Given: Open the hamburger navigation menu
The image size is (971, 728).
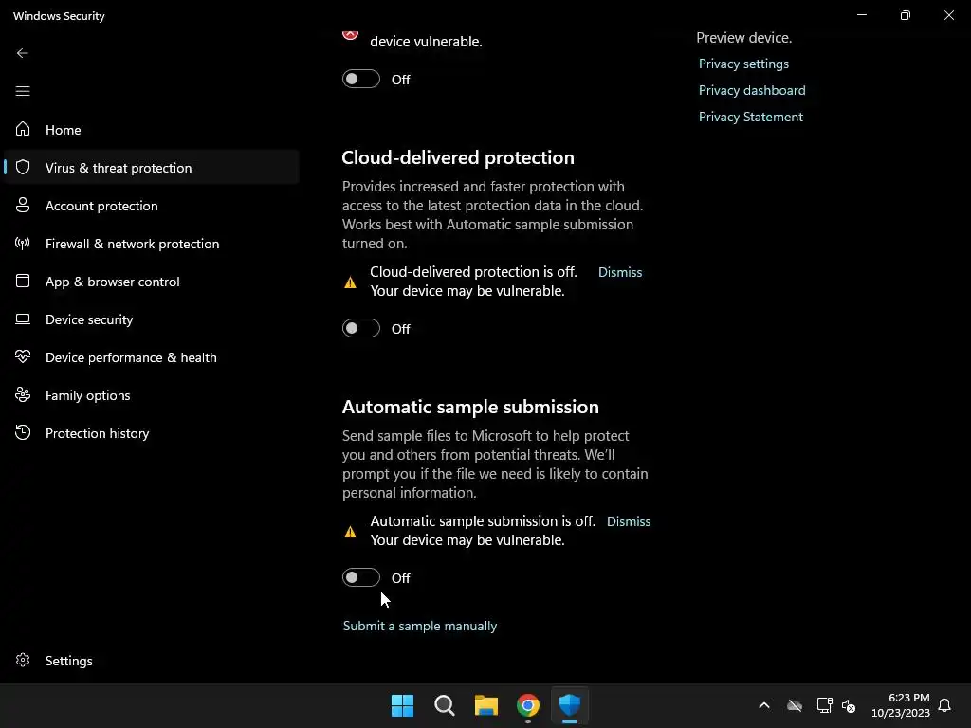Looking at the screenshot, I should 23,91.
